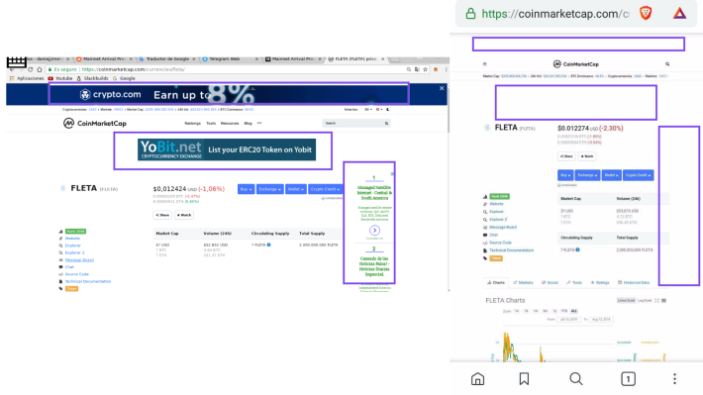Tap the BAT rewards triangle icon
Viewport: 703px width, 395px height.
(x=679, y=14)
